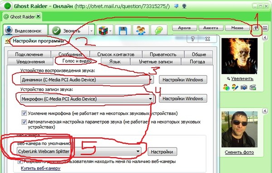This screenshot has height=173, width=272.
Task: Open the Анкета profile button
Action: tap(211, 28)
